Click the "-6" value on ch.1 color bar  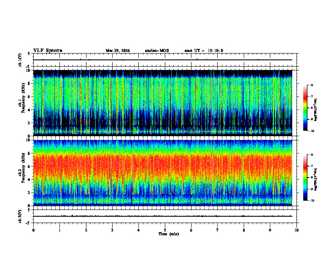click(311, 85)
